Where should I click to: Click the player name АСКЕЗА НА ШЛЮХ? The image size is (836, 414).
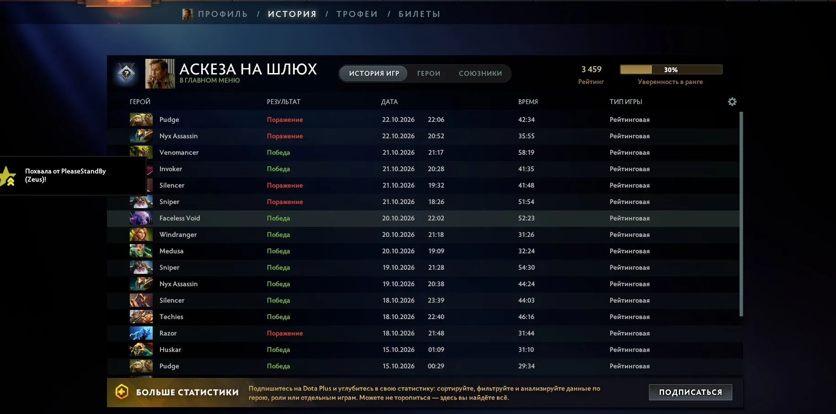[248, 69]
